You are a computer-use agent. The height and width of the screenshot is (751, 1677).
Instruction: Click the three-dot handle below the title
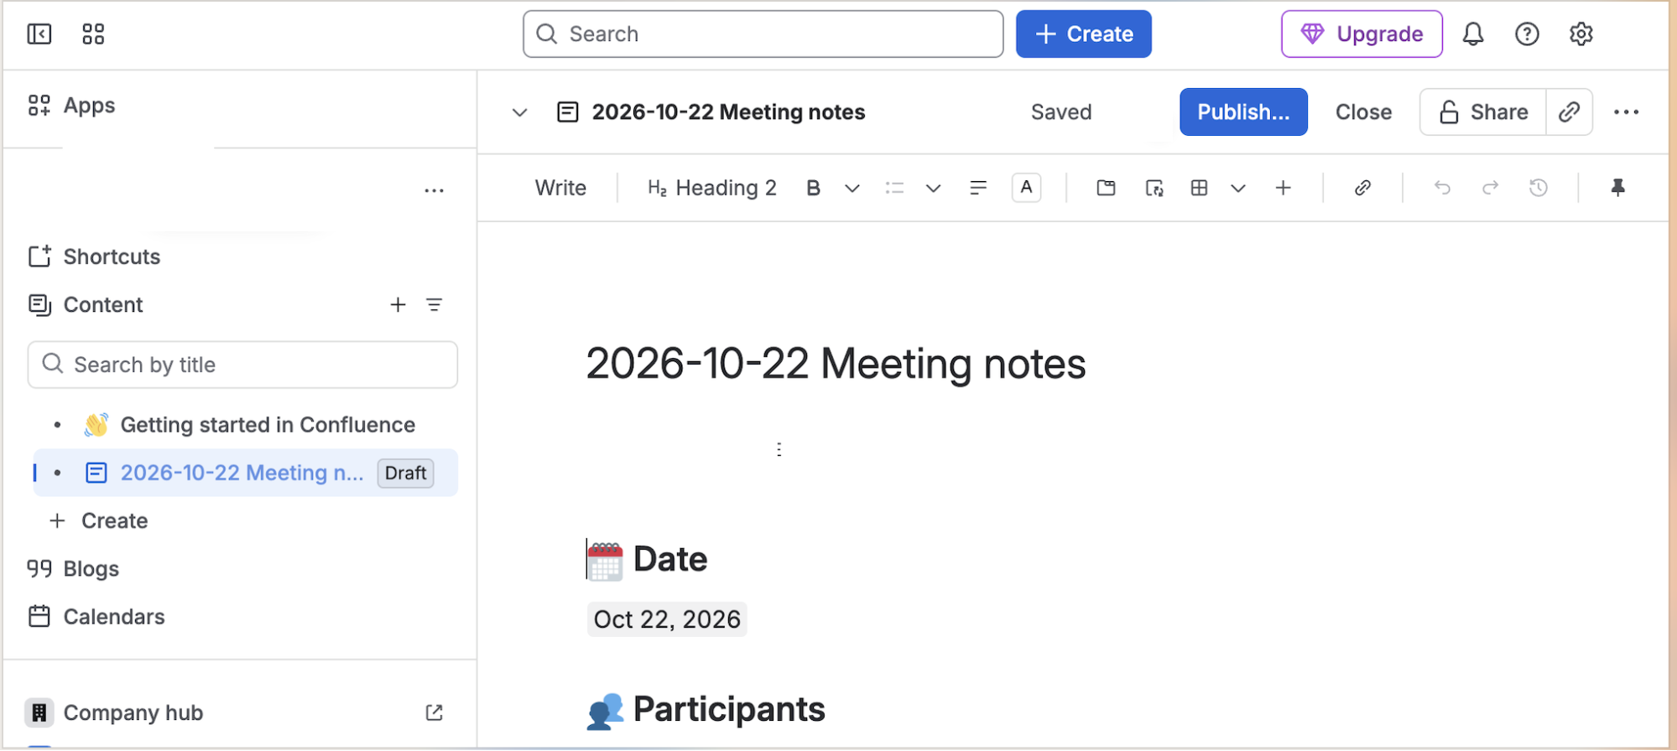[779, 449]
